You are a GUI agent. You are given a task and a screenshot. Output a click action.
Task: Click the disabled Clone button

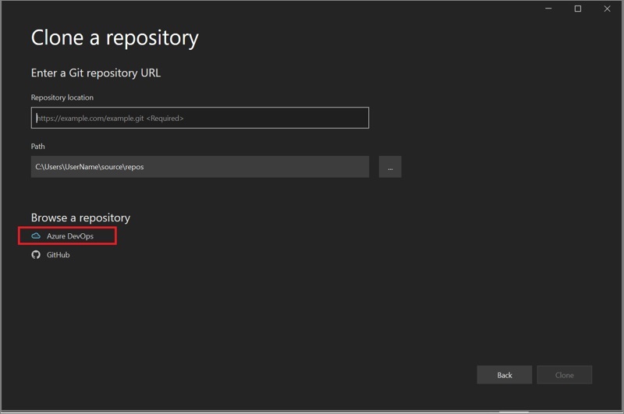tap(564, 375)
